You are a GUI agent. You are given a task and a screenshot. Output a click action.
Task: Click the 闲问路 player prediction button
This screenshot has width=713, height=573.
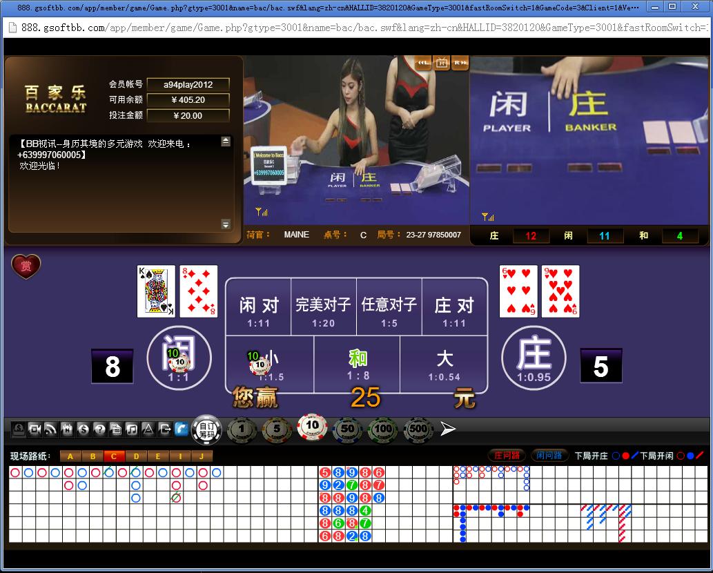pyautogui.click(x=549, y=456)
